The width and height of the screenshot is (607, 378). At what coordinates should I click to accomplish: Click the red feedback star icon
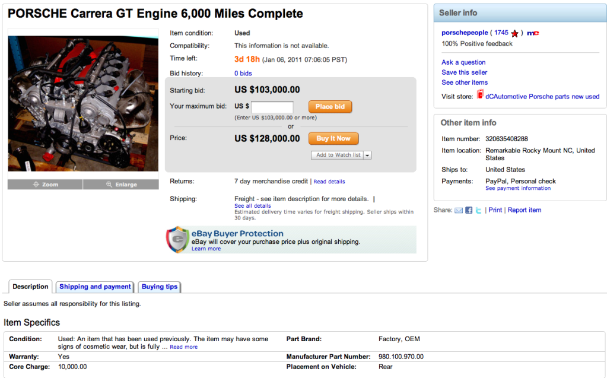[514, 33]
